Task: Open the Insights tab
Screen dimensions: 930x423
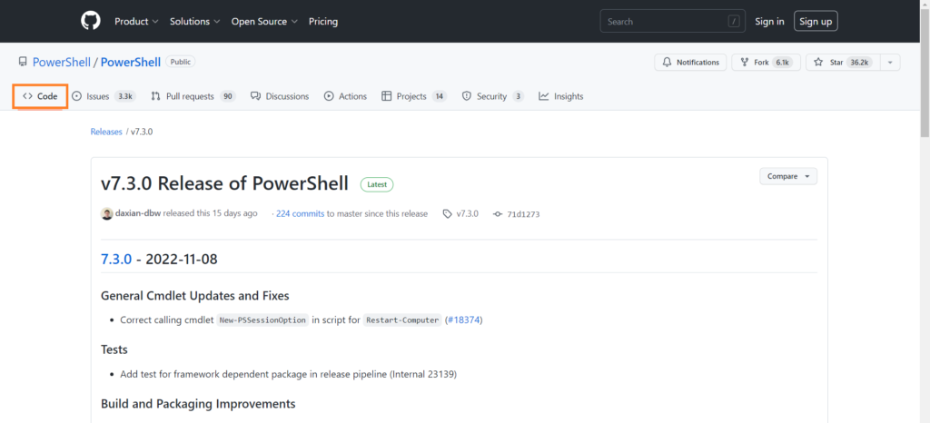Action: click(561, 96)
